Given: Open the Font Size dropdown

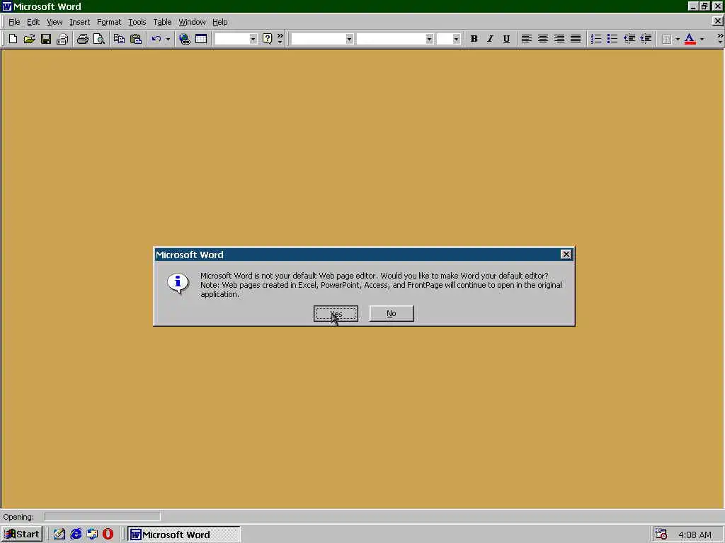Looking at the screenshot, I should point(457,40).
